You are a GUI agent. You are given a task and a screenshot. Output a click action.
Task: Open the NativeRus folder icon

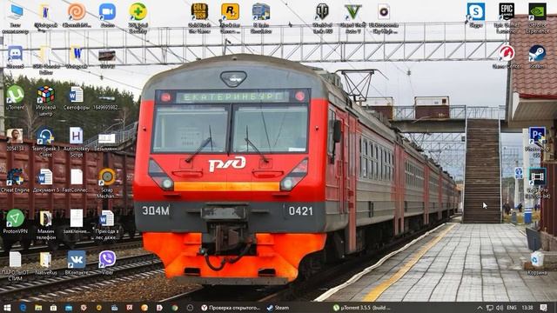[x=45, y=259]
